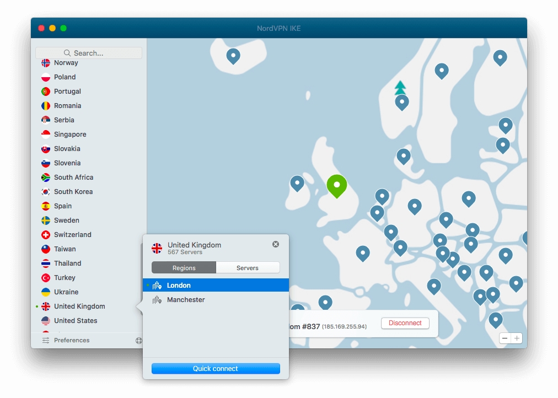Screen dimensions: 558x398
Task: Click the South Africa flag icon
Action: [46, 177]
